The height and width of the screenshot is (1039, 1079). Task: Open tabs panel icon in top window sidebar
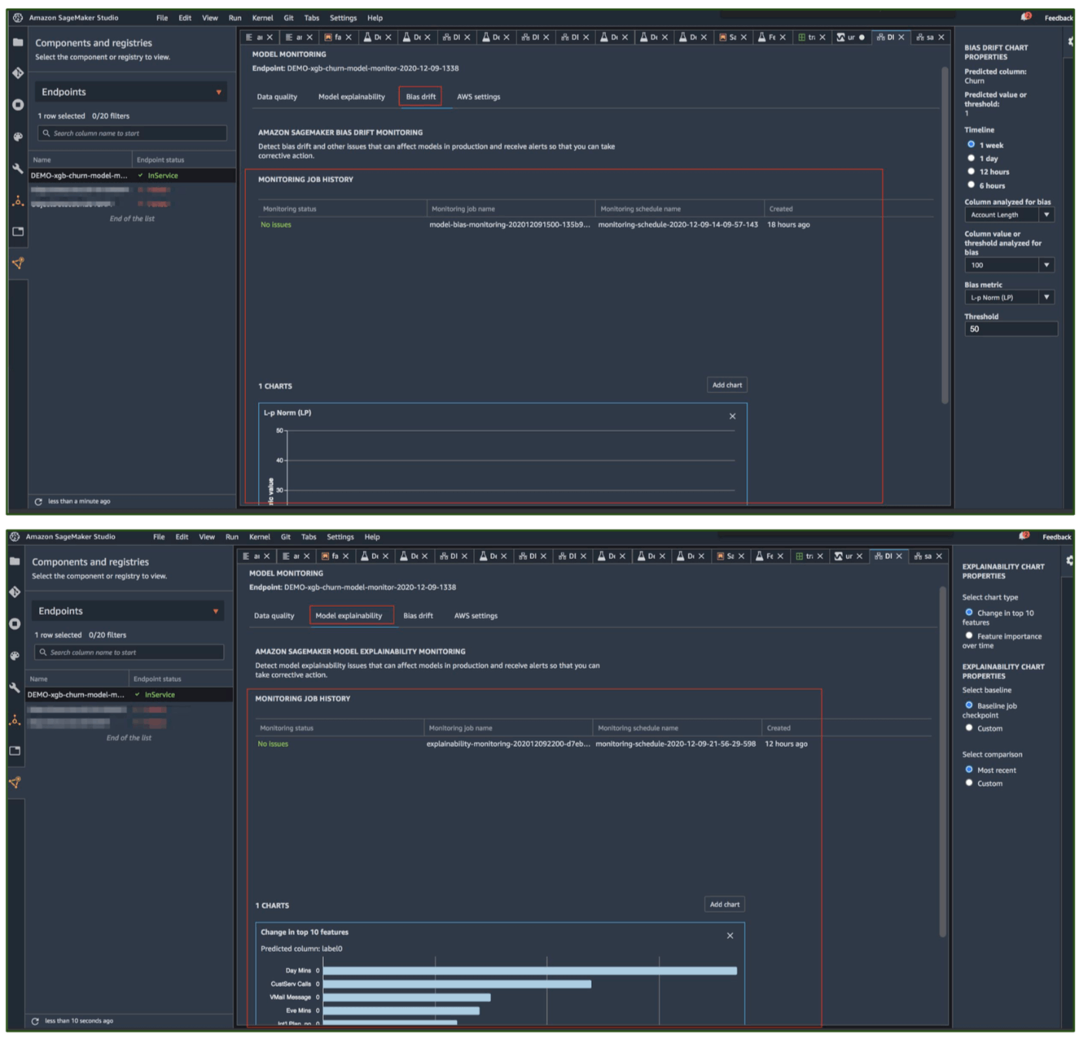18,231
